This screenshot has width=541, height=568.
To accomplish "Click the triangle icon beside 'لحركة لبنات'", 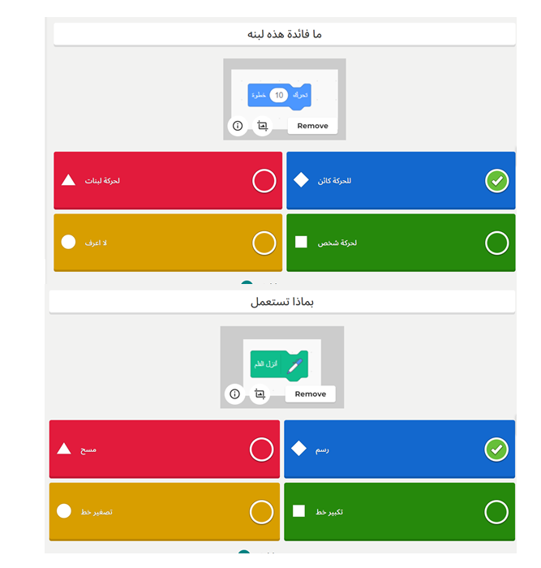I will pyautogui.click(x=69, y=180).
